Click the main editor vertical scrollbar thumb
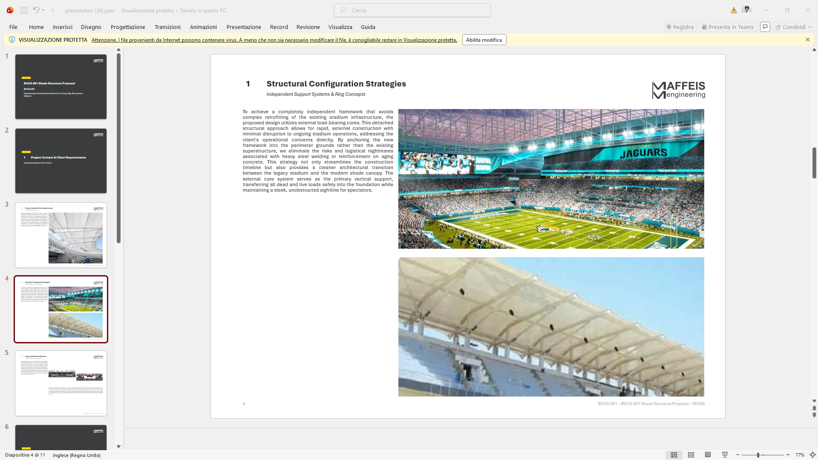The image size is (818, 460). 814,163
